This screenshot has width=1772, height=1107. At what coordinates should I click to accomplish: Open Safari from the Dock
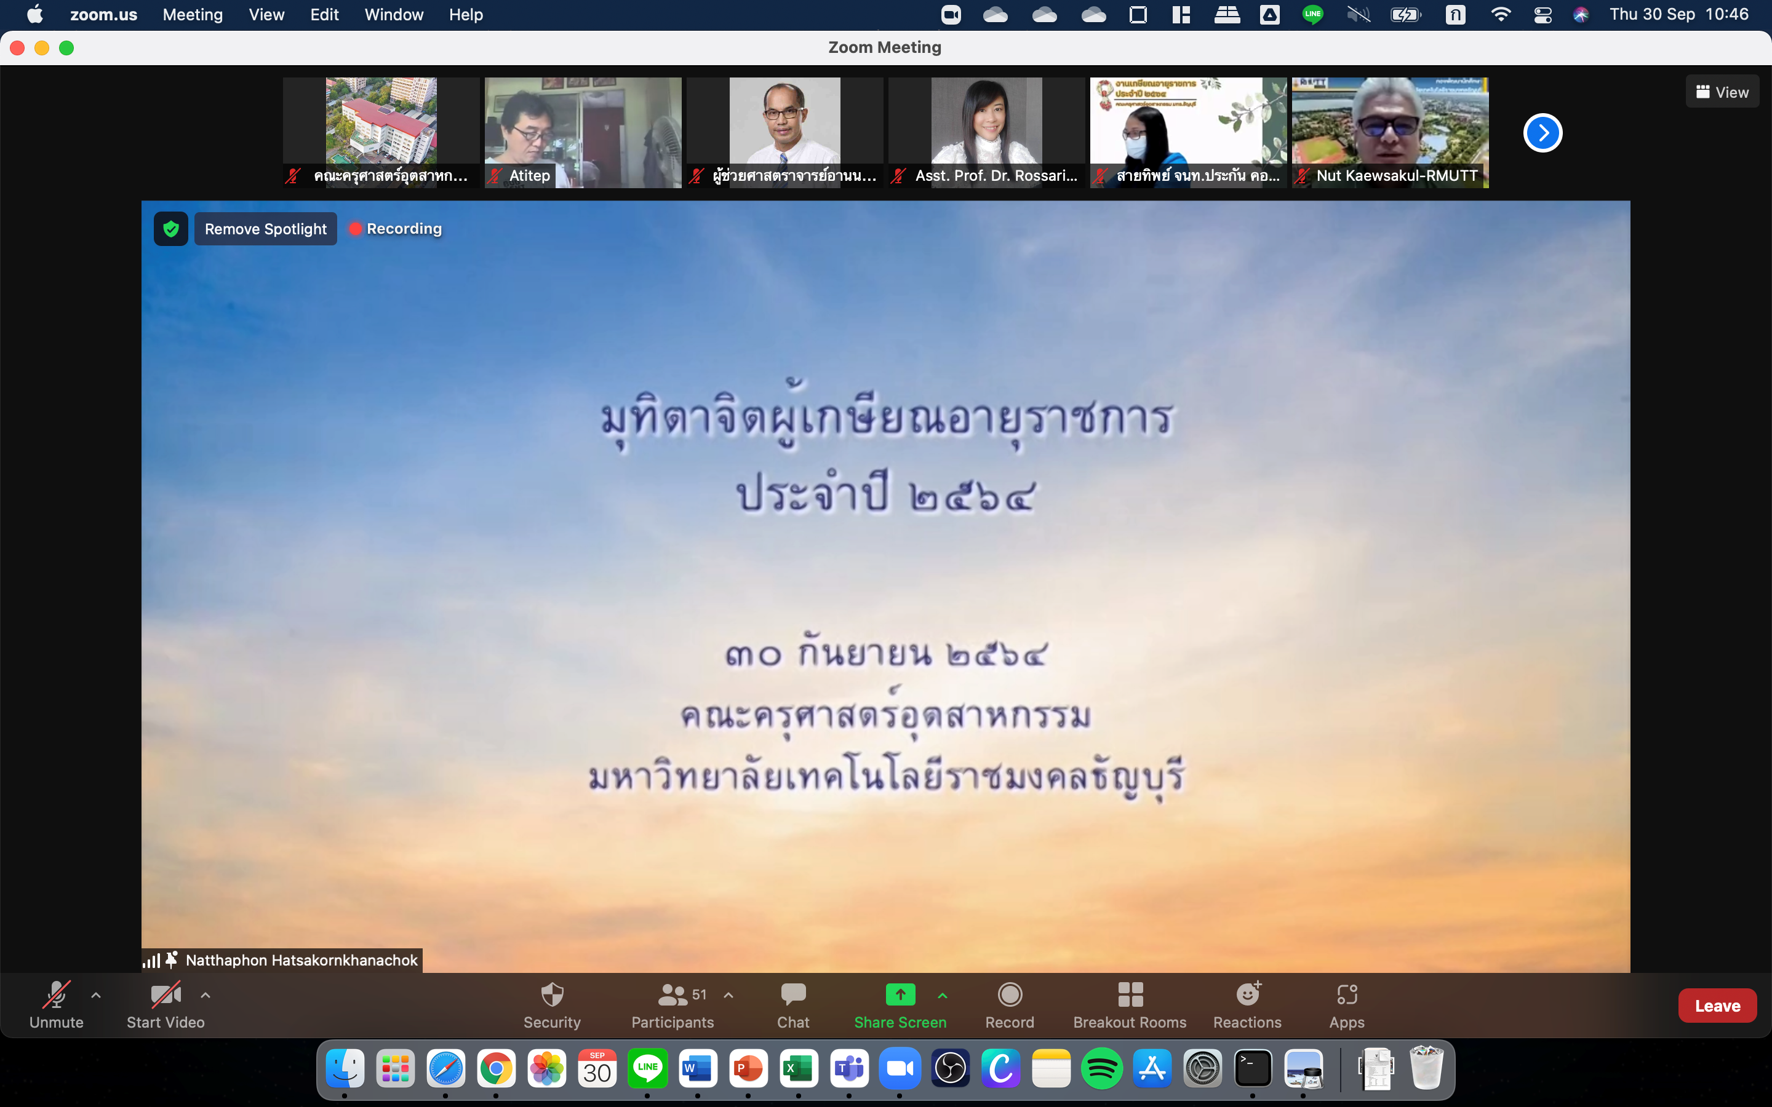point(445,1069)
